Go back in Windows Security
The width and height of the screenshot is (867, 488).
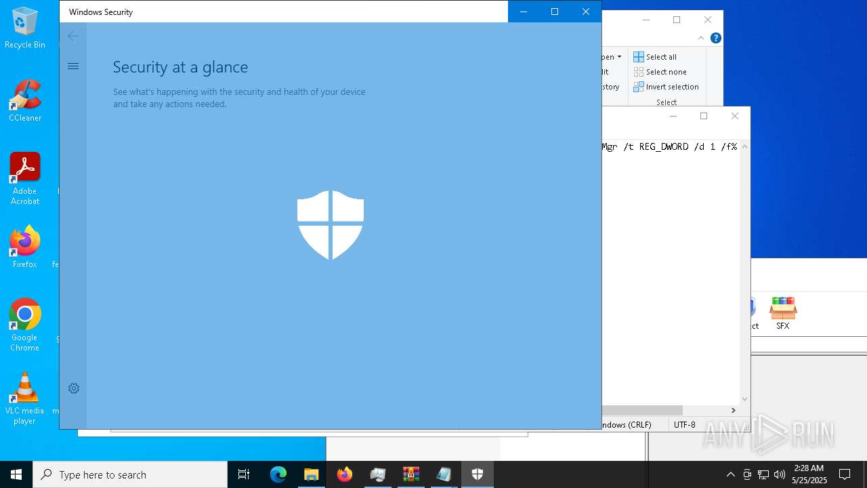pyautogui.click(x=73, y=36)
